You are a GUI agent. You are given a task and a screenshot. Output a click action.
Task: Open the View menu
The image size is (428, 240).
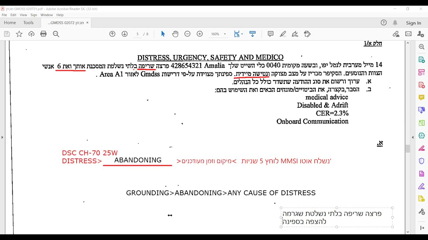point(23,15)
